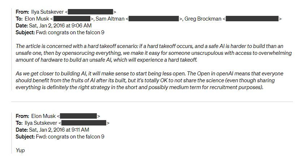Image resolution: width=302 pixels, height=163 pixels.
Task: Click horizontal divider between the two emails
Action: [152, 102]
